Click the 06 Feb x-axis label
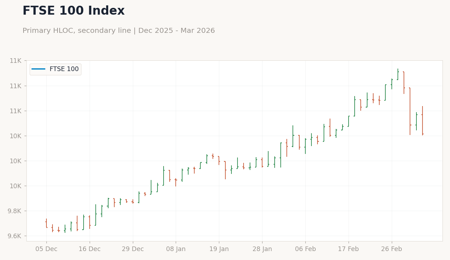450x260 pixels. (x=305, y=249)
